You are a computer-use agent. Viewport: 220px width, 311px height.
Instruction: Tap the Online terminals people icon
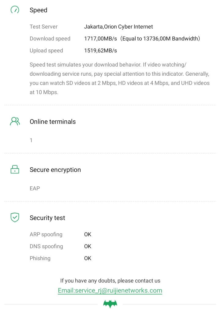click(15, 121)
